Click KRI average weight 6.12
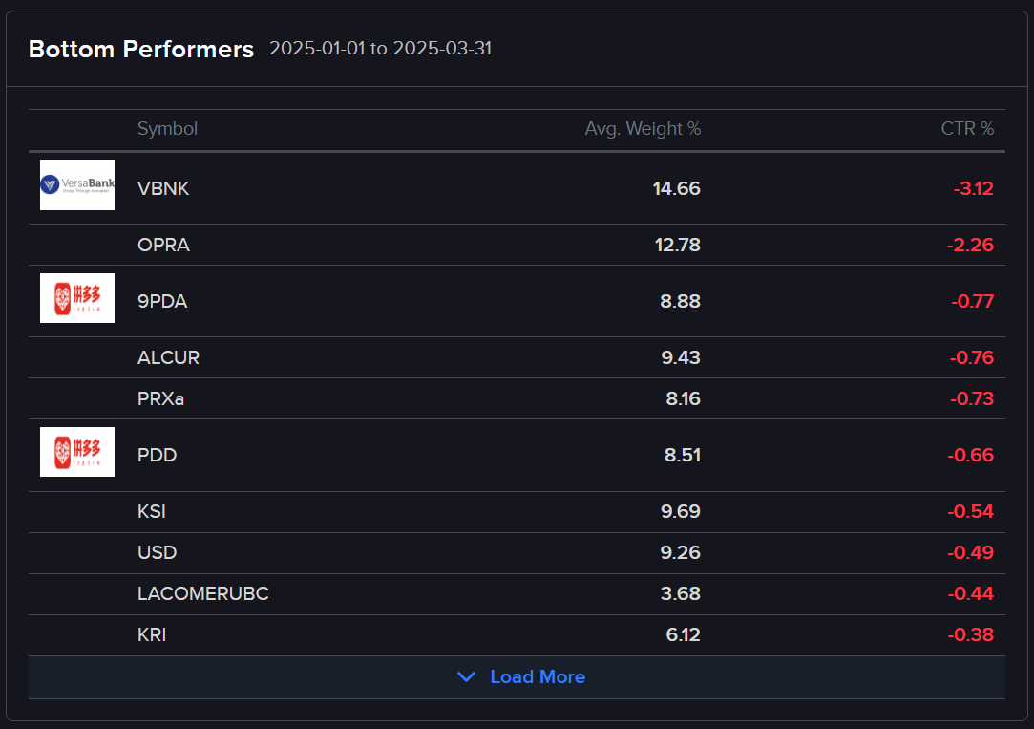 click(684, 634)
